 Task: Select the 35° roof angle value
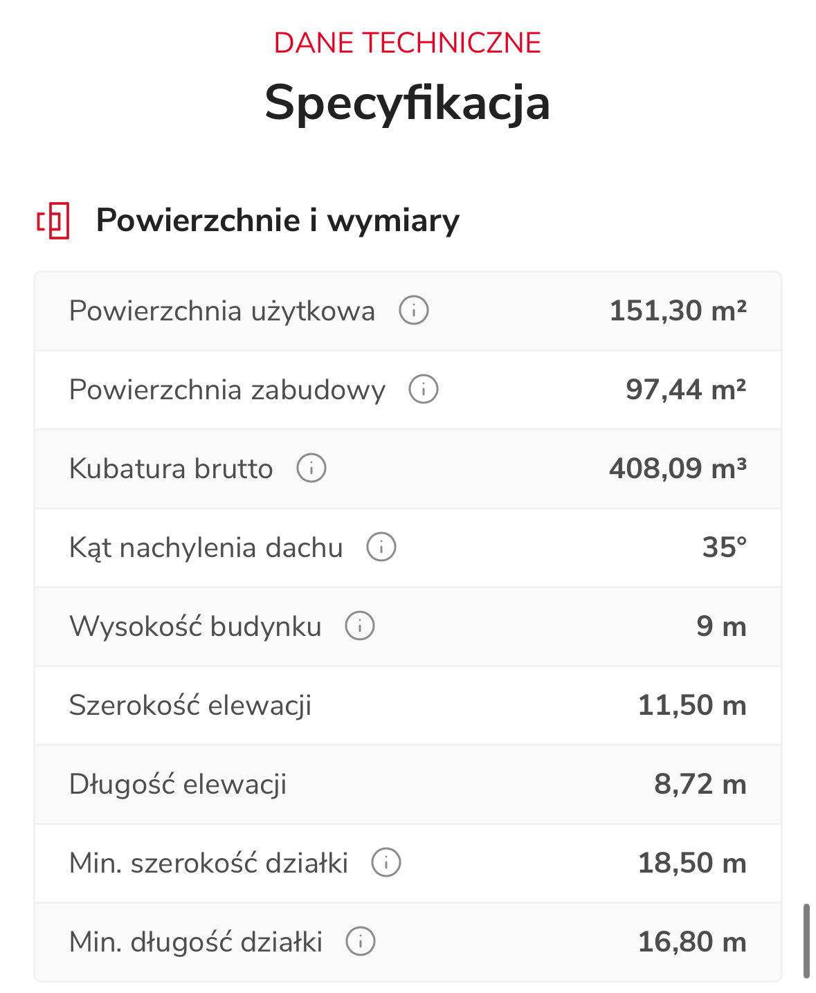(724, 547)
